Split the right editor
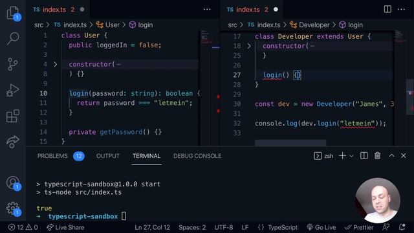 click(387, 9)
